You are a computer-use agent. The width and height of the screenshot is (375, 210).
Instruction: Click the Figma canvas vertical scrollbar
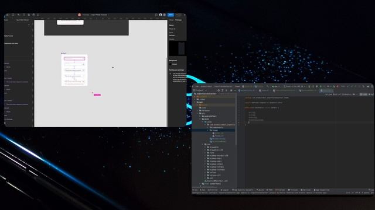click(x=166, y=92)
